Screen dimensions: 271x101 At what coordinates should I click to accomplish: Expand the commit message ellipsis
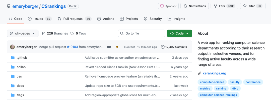pyautogui.click(x=109, y=47)
